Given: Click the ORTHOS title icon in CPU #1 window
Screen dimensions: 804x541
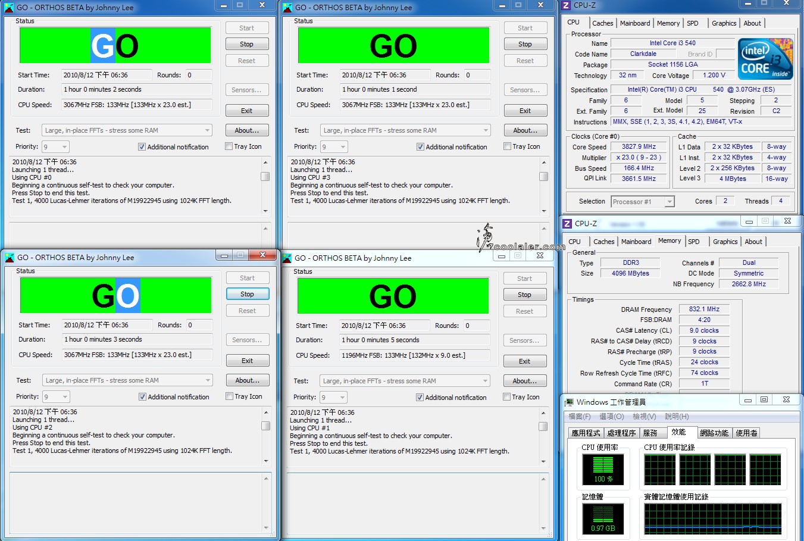Looking at the screenshot, I should (x=287, y=258).
